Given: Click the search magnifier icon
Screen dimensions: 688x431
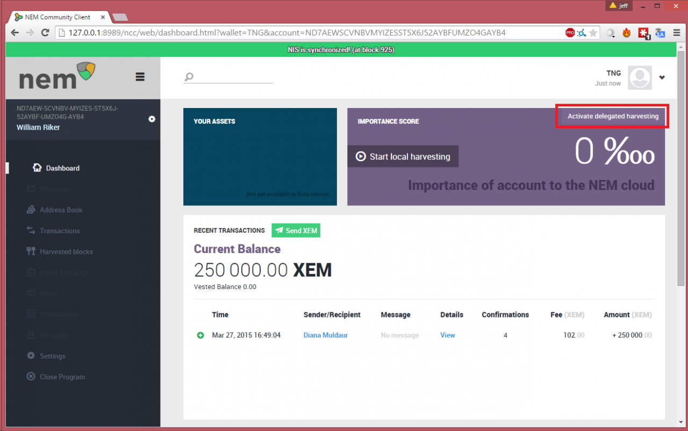Looking at the screenshot, I should coord(189,77).
